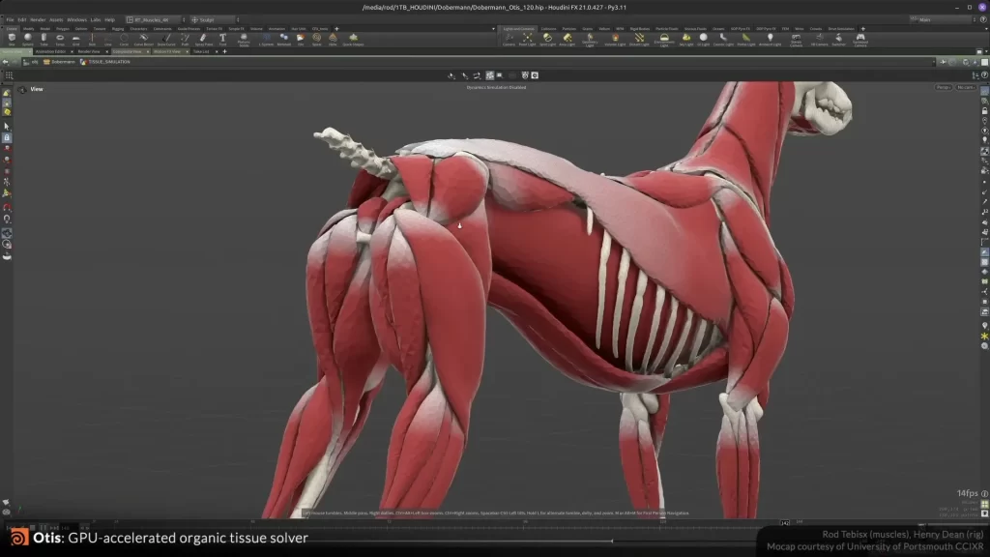Switch to the Animation Editor tab
990x557 pixels.
click(x=51, y=53)
